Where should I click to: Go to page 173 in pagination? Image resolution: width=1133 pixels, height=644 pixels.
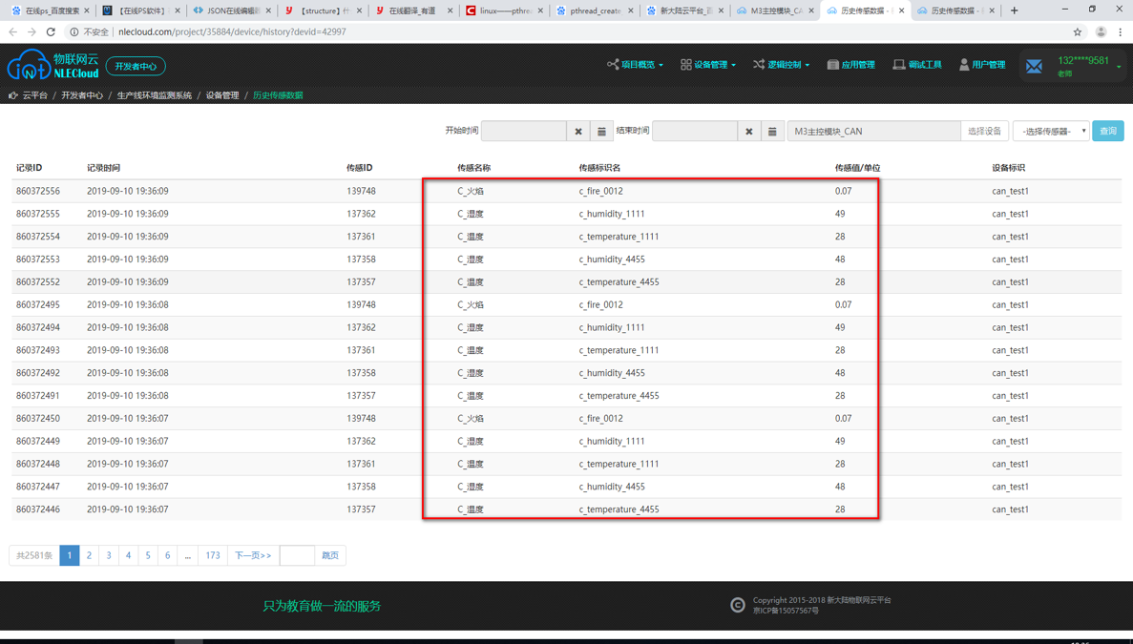tap(213, 555)
